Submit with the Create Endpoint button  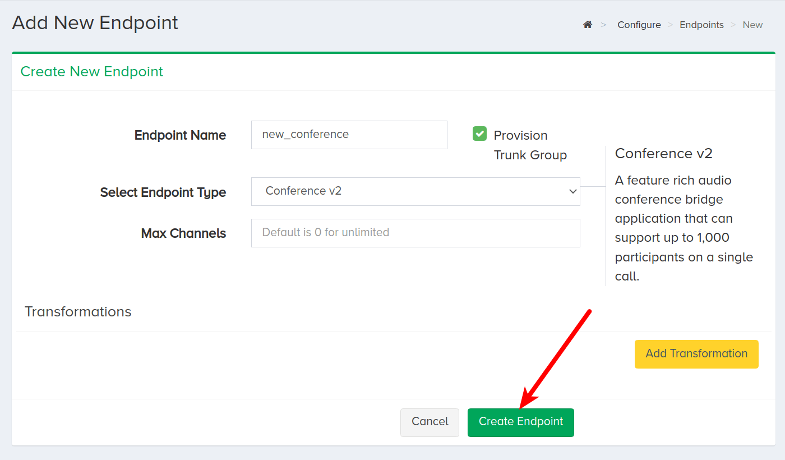point(521,422)
